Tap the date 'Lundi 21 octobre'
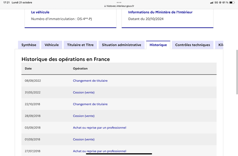The width and height of the screenshot is (238, 156). click(22, 2)
